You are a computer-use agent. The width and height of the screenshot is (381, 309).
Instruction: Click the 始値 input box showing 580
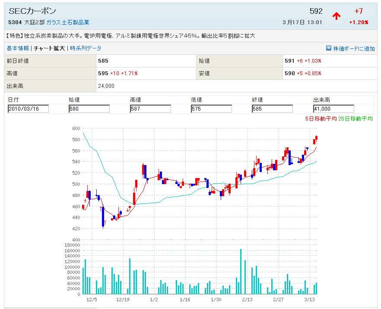tap(89, 109)
